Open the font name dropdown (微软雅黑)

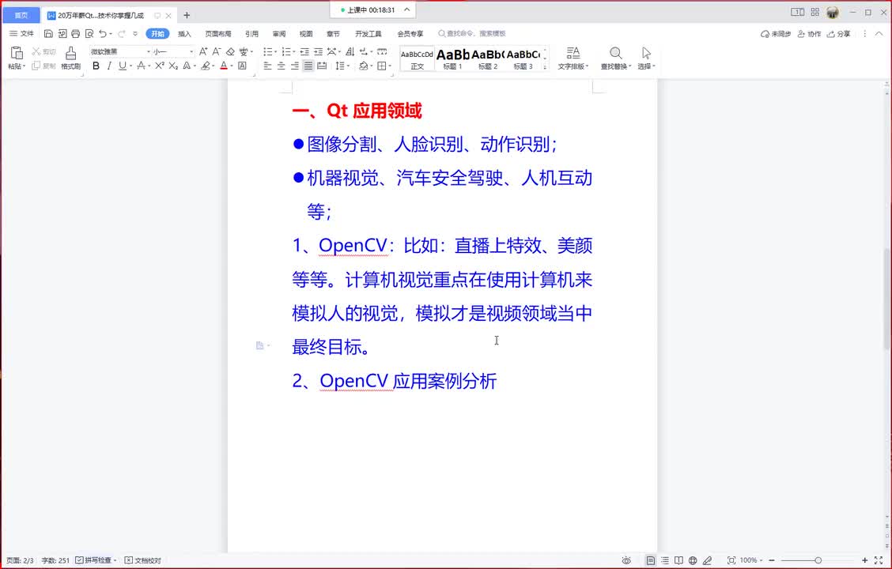click(x=149, y=51)
